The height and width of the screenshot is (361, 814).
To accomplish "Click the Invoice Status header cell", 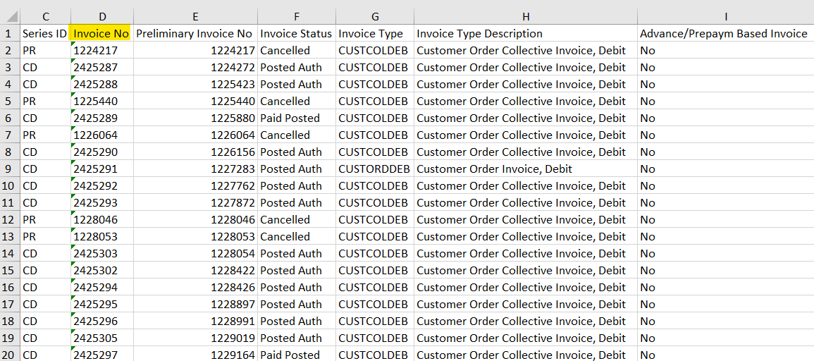I will pyautogui.click(x=295, y=33).
